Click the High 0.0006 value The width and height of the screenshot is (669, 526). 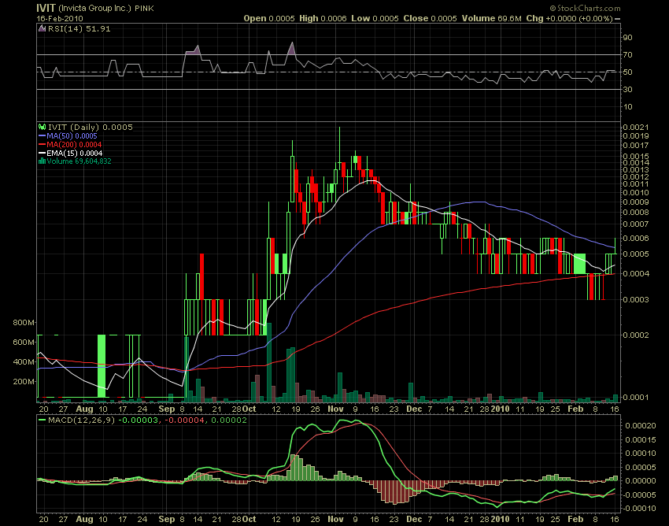click(323, 18)
